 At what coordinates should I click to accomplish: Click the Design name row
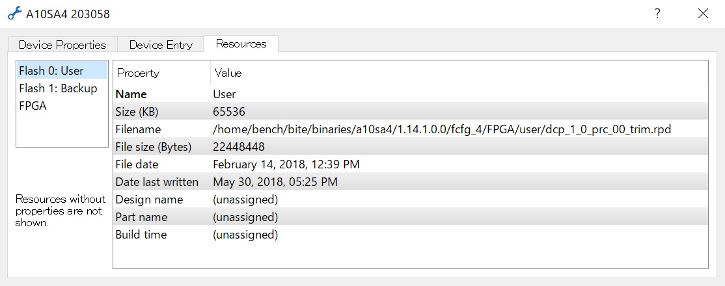click(x=411, y=200)
